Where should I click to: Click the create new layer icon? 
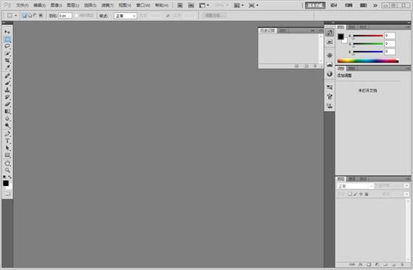point(394,264)
